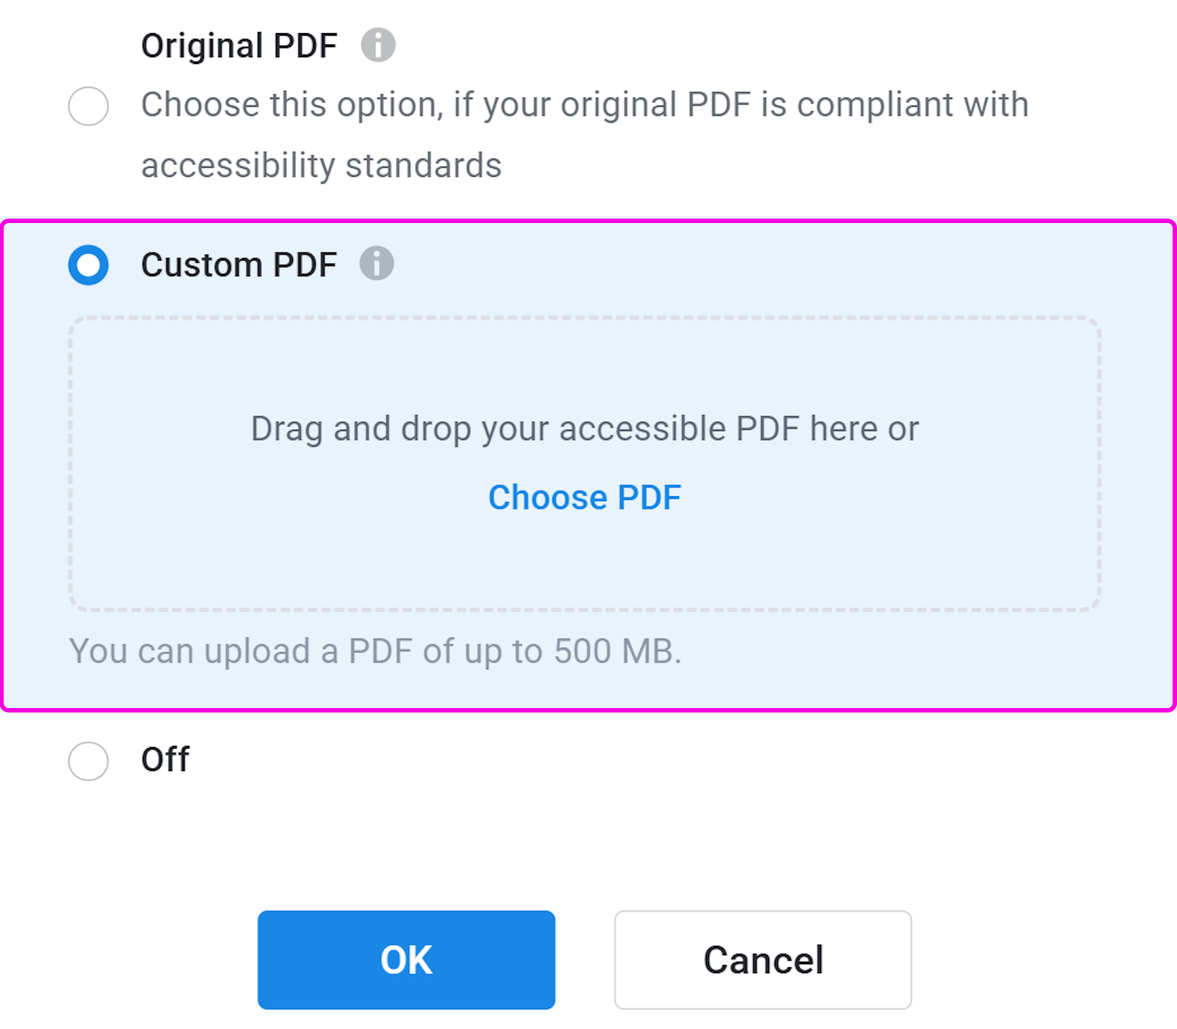1177x1029 pixels.
Task: Click the 'compliant with' phrase in description
Action: (x=913, y=105)
